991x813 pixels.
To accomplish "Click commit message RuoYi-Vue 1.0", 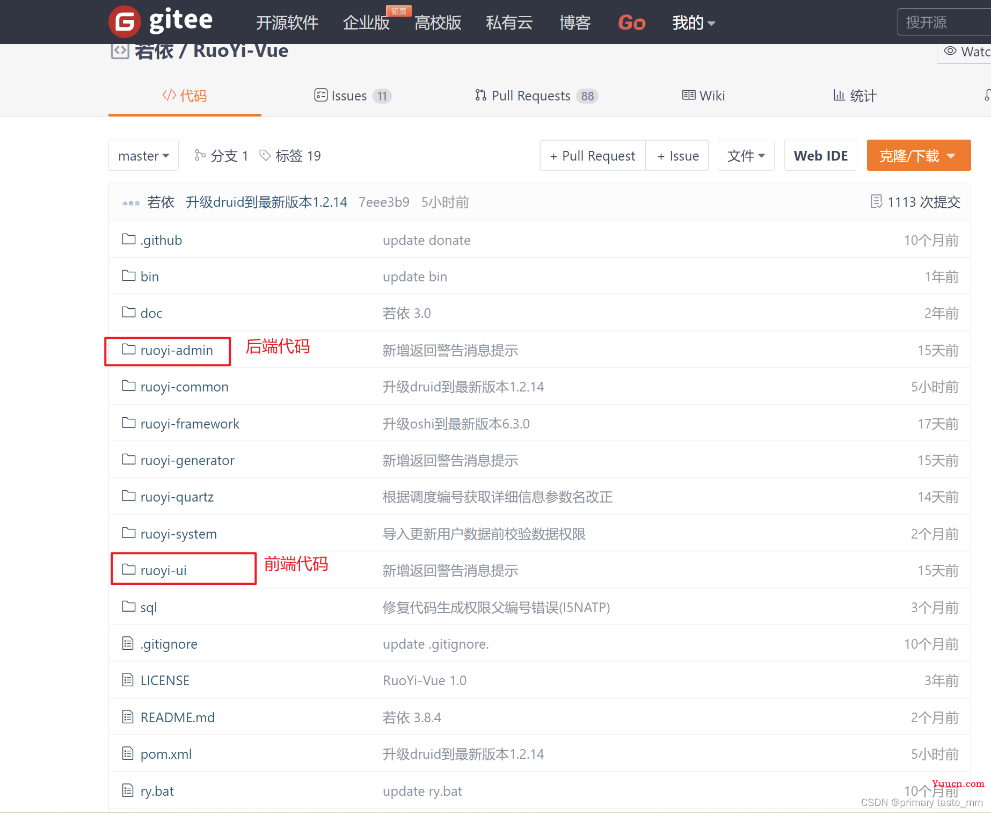I will click(x=425, y=680).
